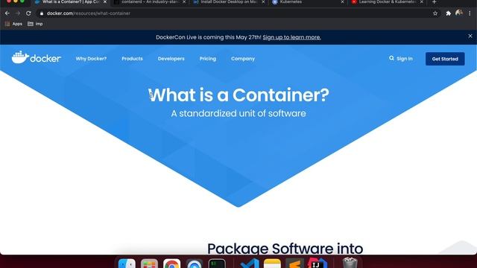The width and height of the screenshot is (477, 268).
Task: Close the Install Docker Desktop on Mac tab
Action: [x=263, y=1]
